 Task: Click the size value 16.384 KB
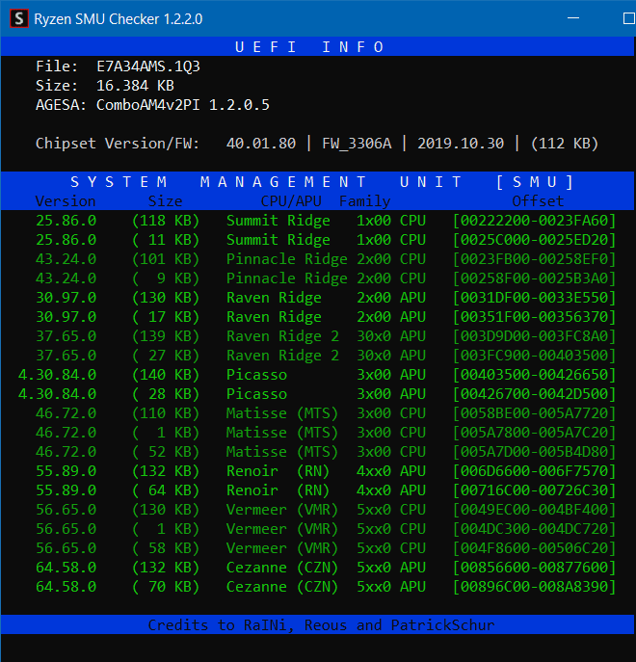135,86
